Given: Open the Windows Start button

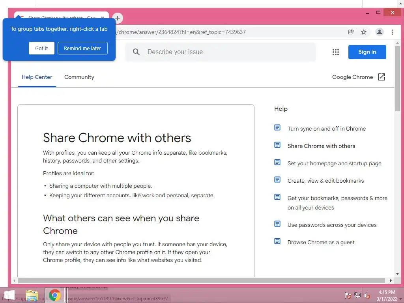Looking at the screenshot, I should [9, 295].
